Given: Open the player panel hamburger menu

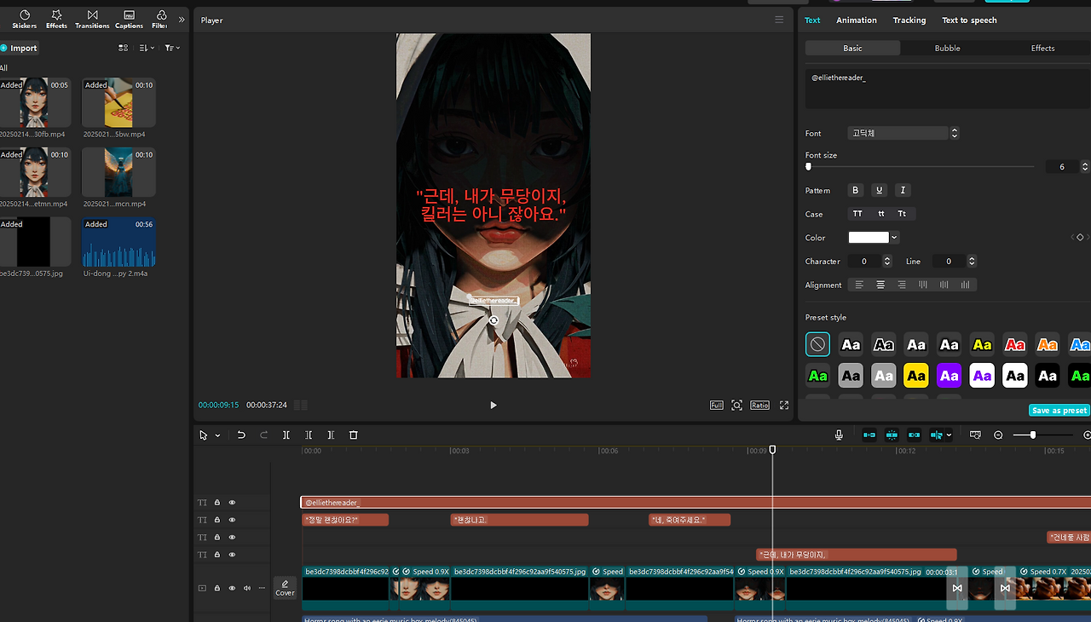Looking at the screenshot, I should 778,20.
